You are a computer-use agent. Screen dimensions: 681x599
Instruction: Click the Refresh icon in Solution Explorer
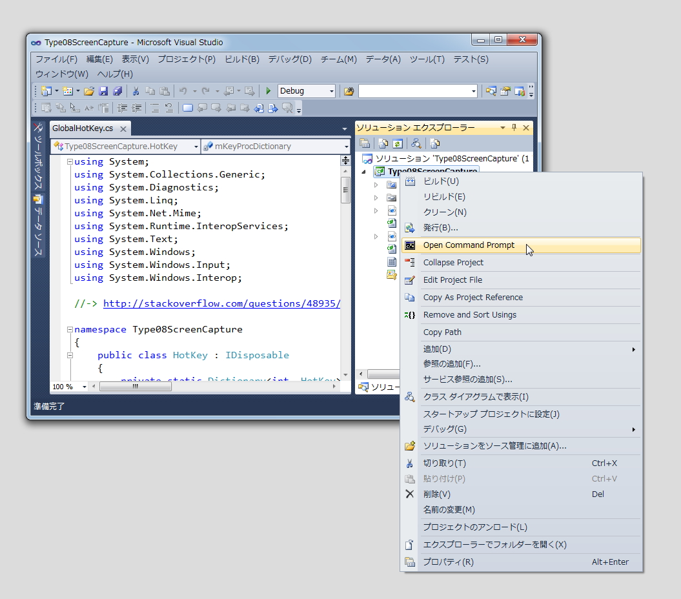[x=398, y=143]
